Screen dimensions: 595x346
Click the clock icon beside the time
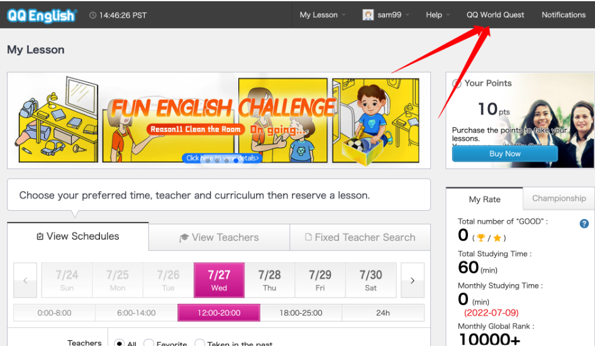coord(93,15)
